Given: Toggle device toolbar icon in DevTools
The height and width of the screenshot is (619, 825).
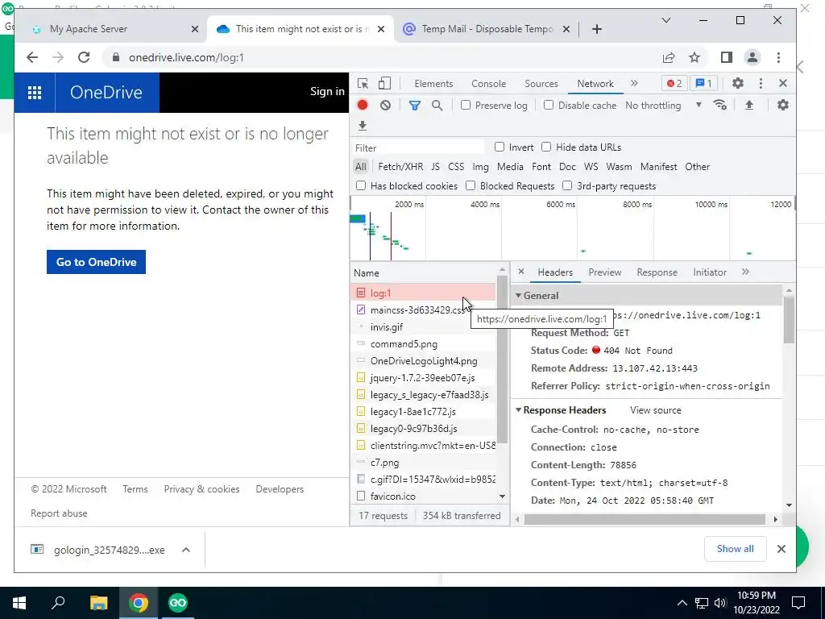Looking at the screenshot, I should (384, 84).
